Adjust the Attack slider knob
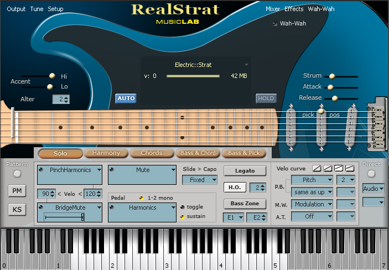This screenshot has width=389, height=270. [x=330, y=87]
